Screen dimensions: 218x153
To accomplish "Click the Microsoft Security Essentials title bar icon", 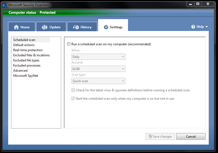I will click(x=5, y=5).
